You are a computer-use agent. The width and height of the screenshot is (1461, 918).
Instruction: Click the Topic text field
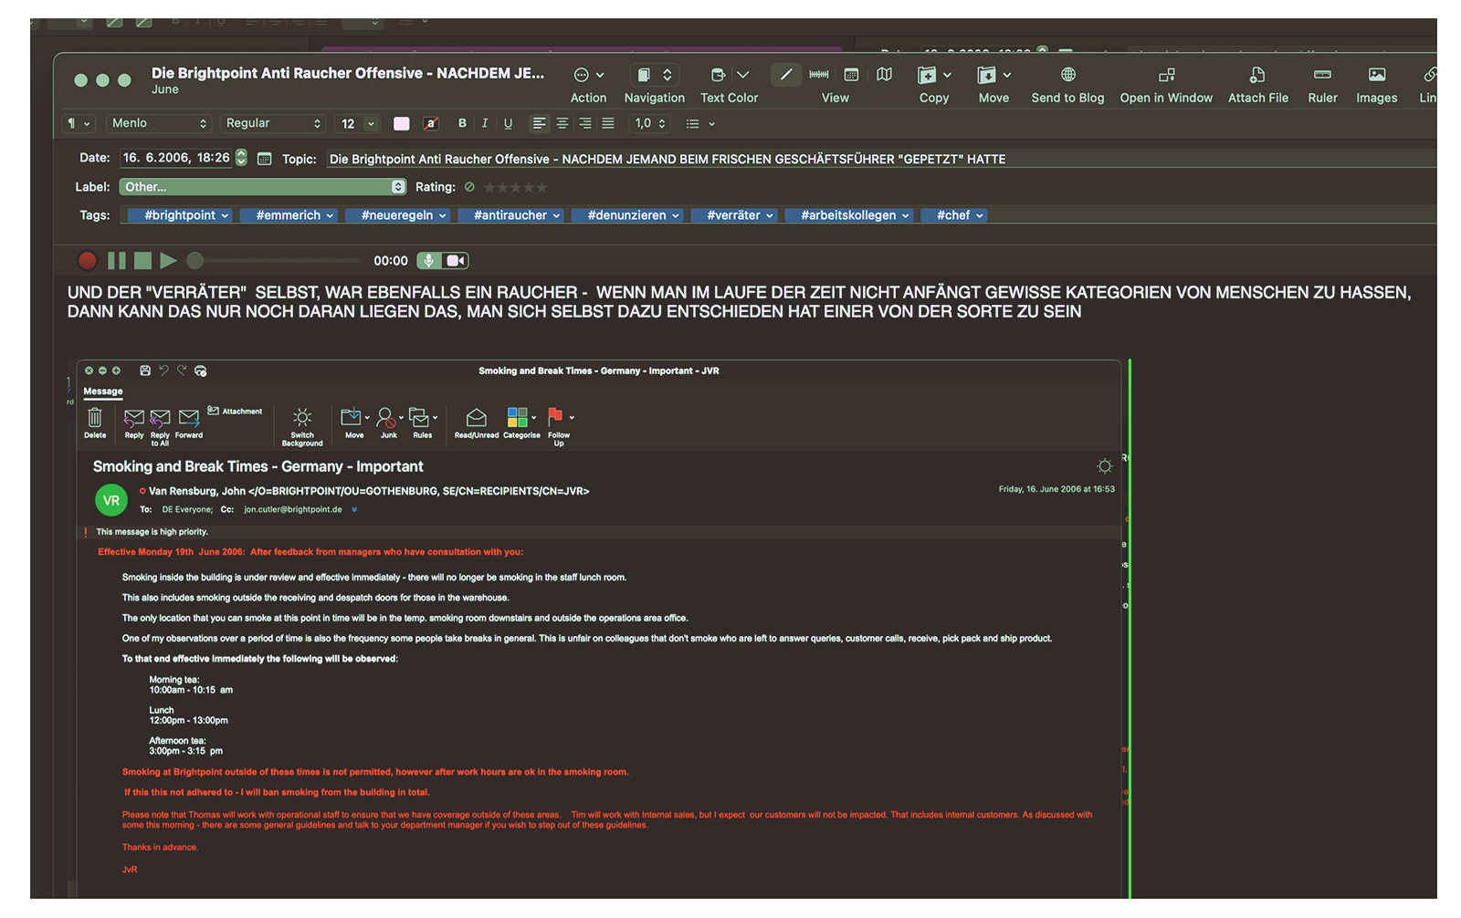tap(881, 159)
